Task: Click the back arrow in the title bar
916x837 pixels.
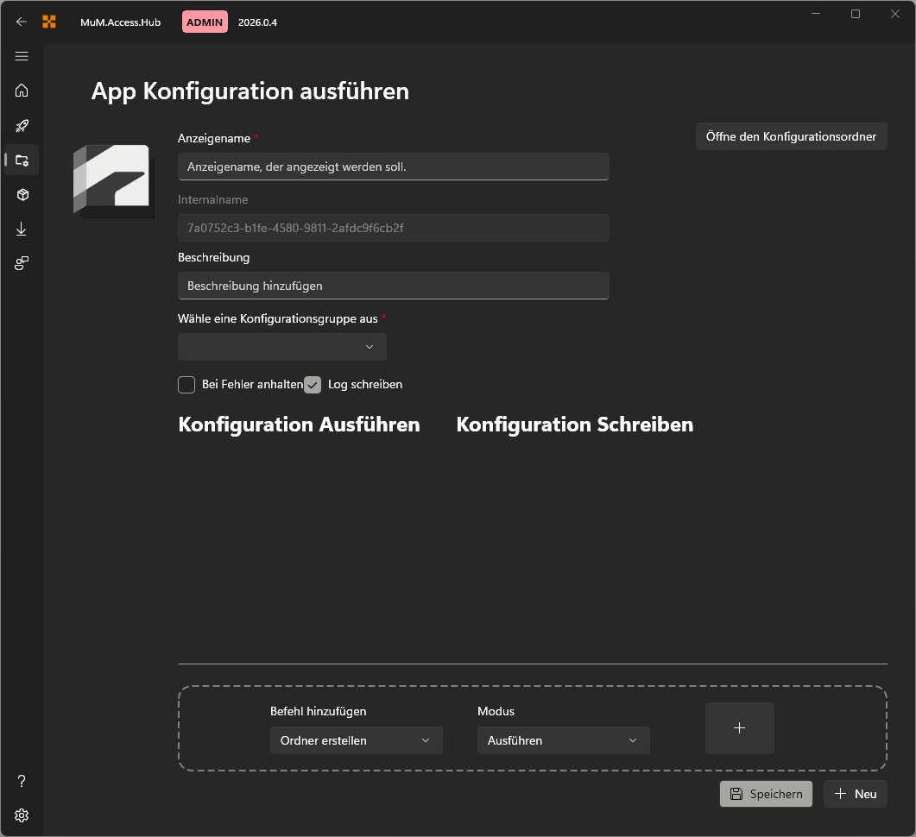Action: (x=22, y=22)
